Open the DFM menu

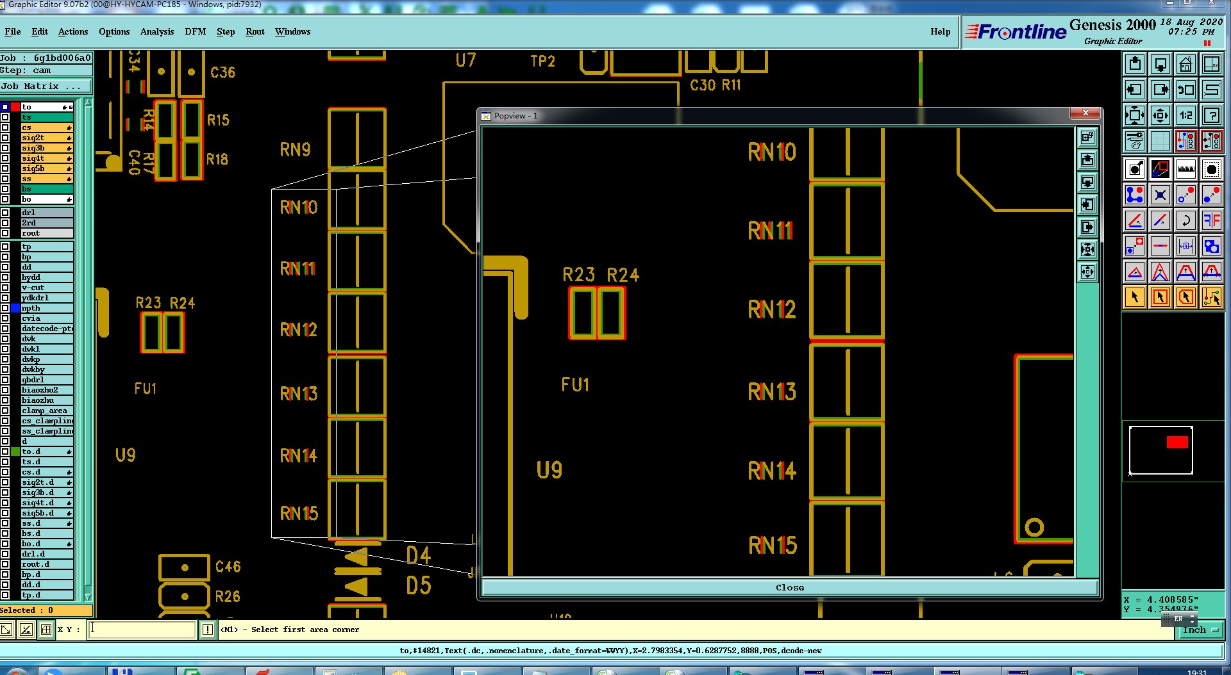(196, 31)
